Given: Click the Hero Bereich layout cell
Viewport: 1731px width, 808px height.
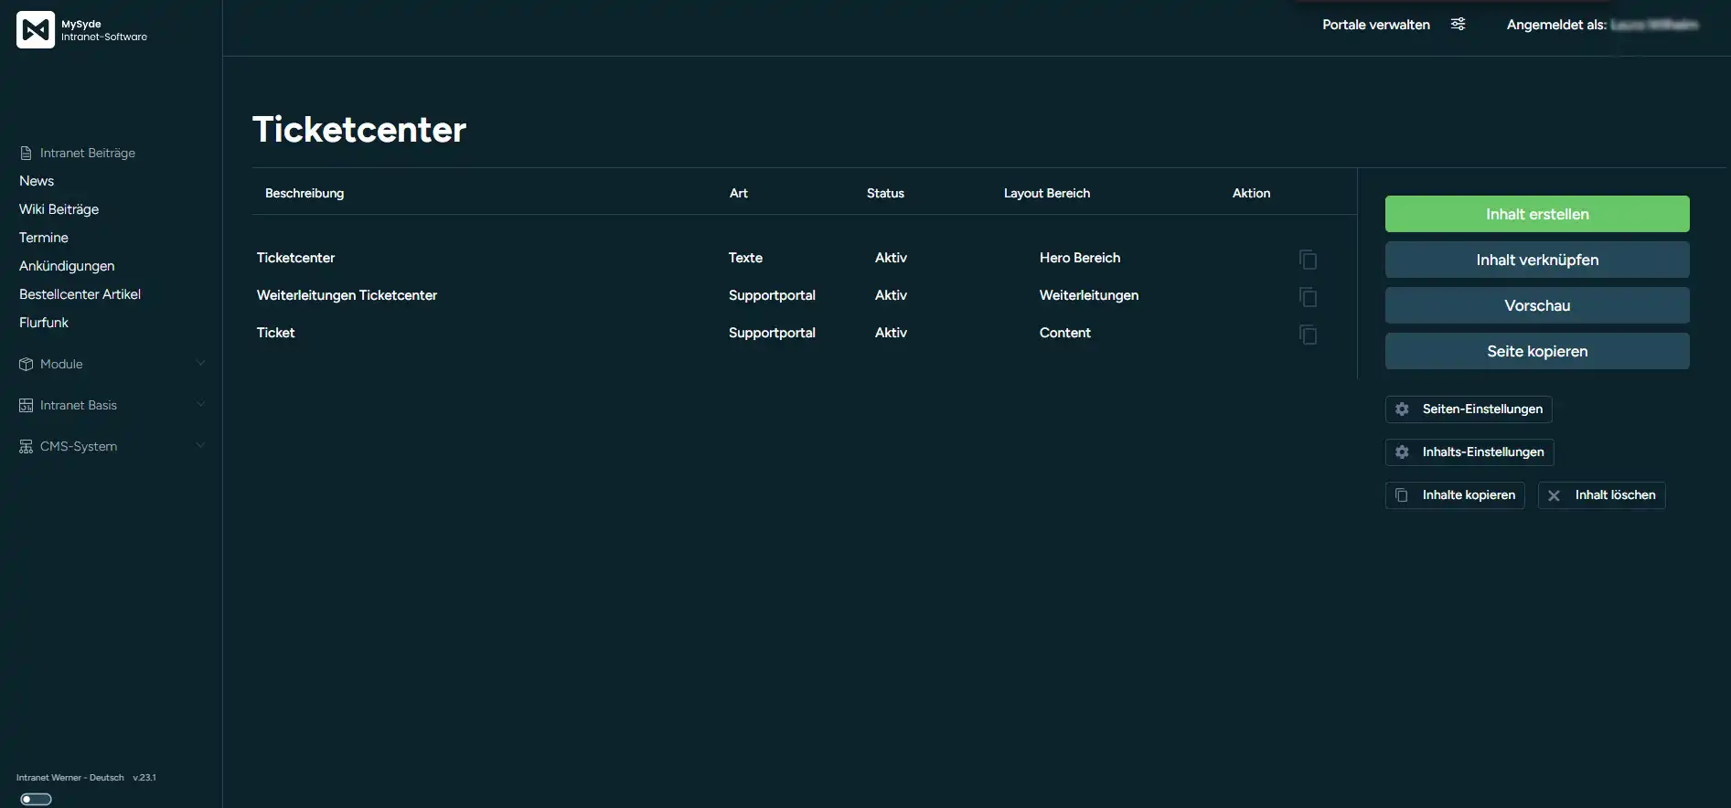Looking at the screenshot, I should pyautogui.click(x=1080, y=258).
